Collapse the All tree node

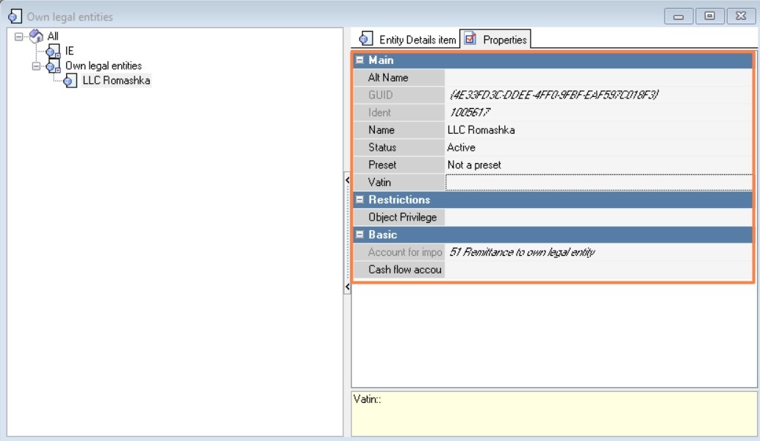click(x=18, y=36)
